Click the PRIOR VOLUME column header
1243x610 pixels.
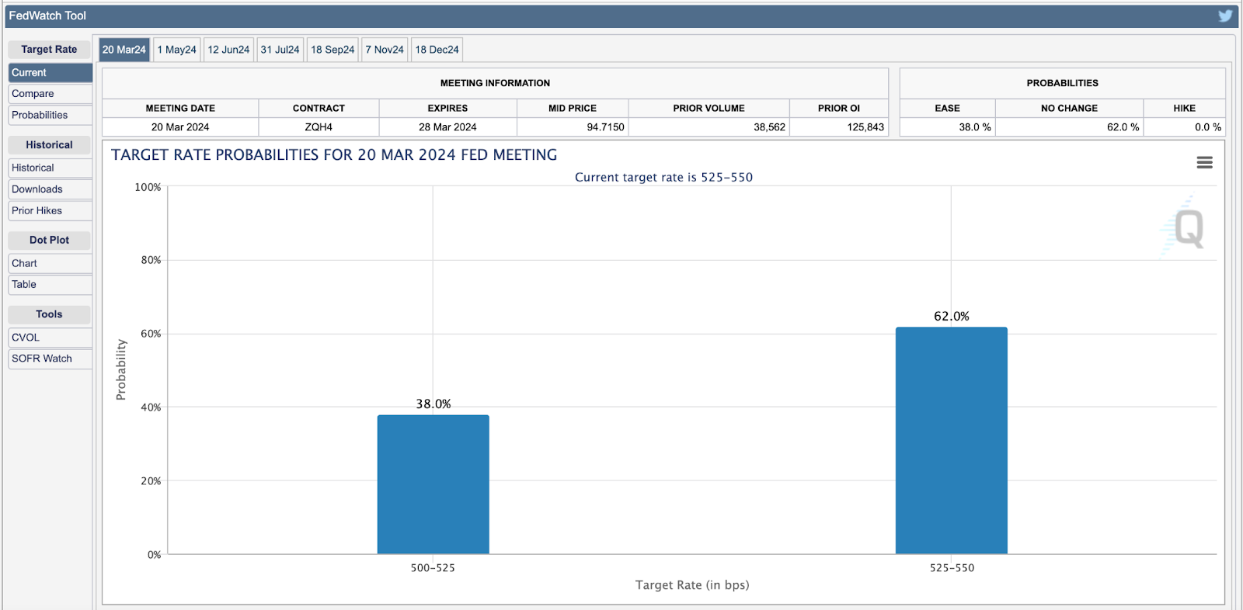click(709, 109)
